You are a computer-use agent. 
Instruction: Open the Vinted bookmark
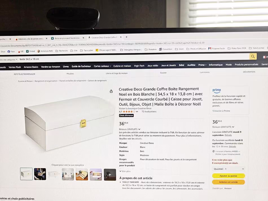[30, 51]
